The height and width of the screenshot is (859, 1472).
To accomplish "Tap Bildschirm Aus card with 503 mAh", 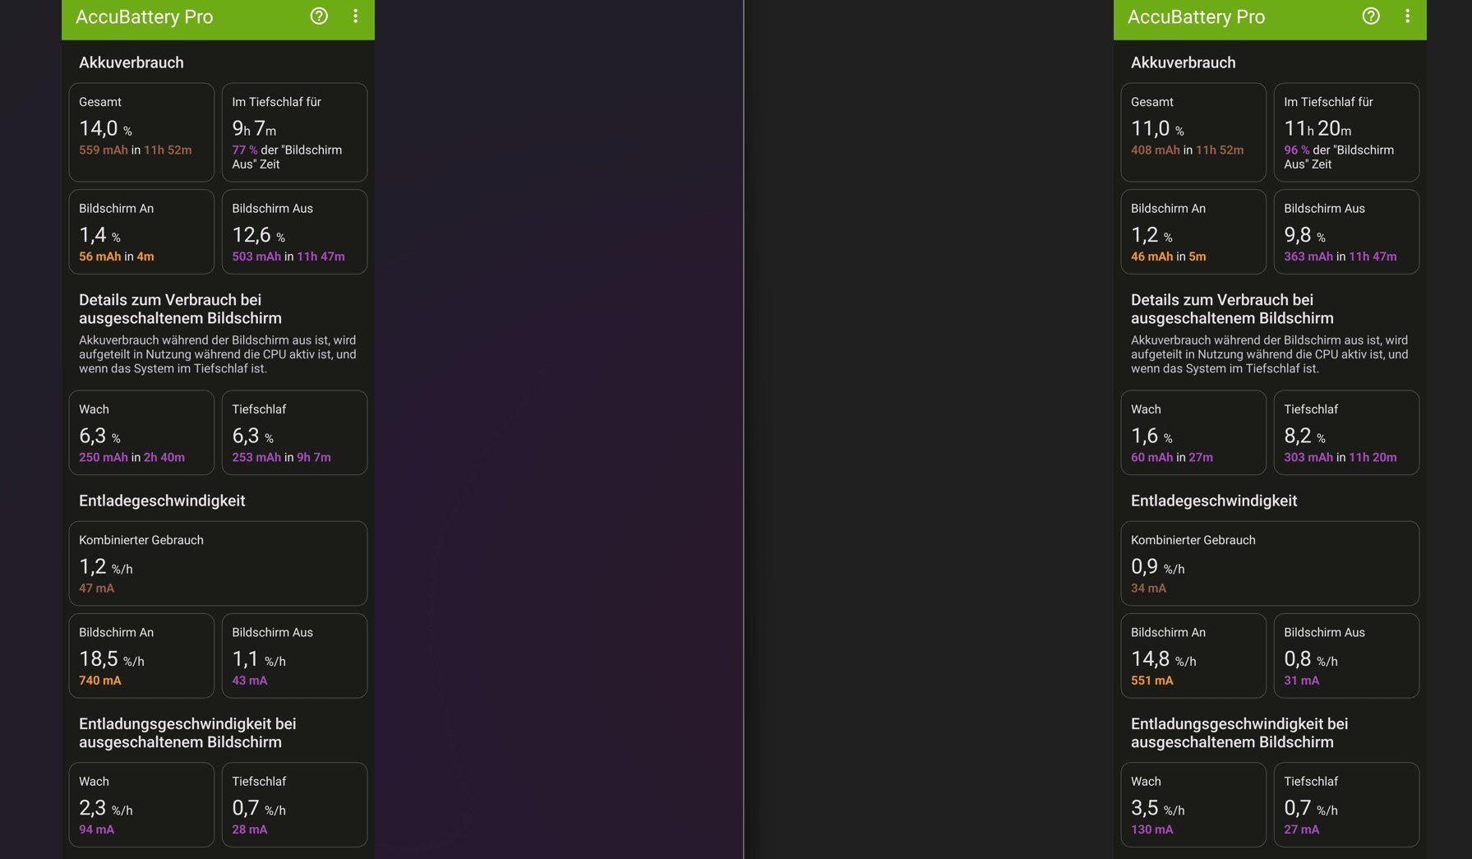I will (294, 232).
